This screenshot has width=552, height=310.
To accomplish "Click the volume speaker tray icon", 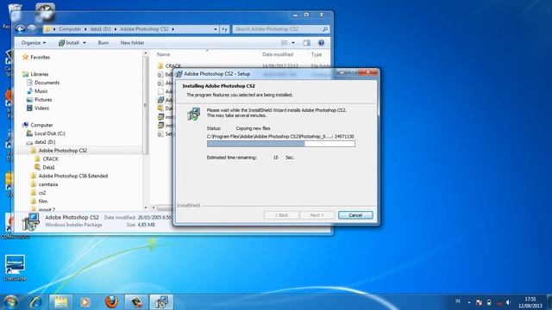I will tap(508, 302).
